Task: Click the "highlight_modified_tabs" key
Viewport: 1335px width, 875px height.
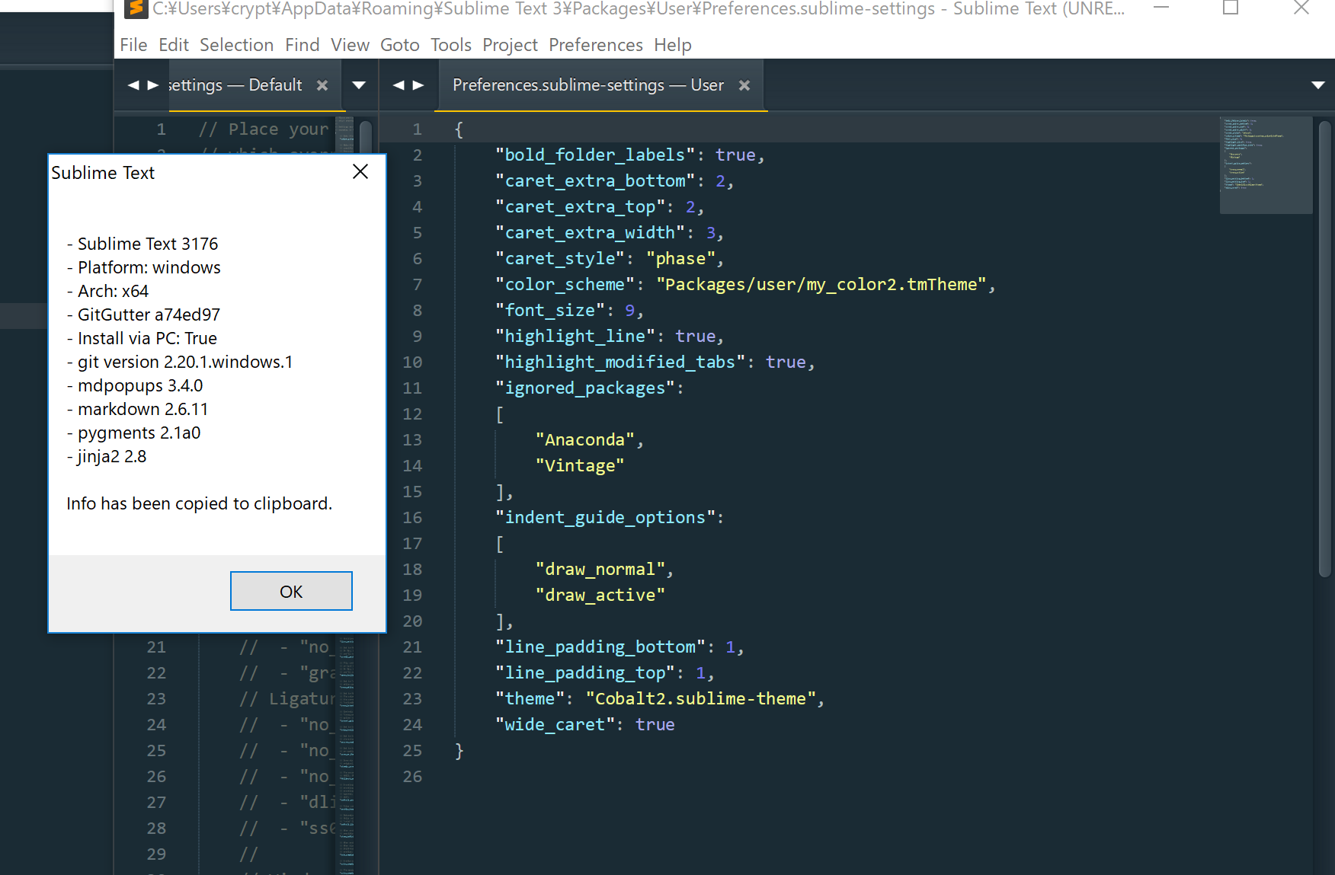Action: 619,362
